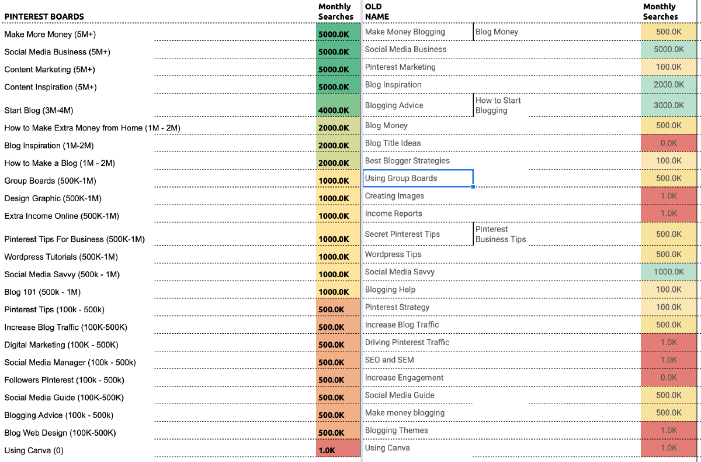
Task: Click the "OLD NAME" column header
Action: 377,12
